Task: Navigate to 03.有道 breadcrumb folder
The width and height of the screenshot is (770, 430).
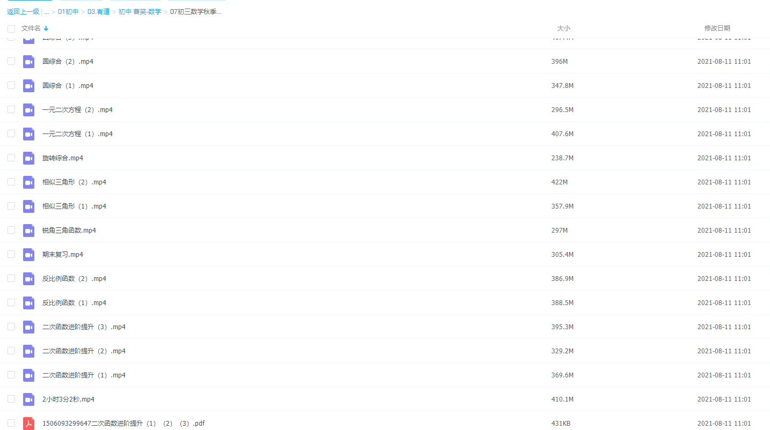Action: pos(98,12)
